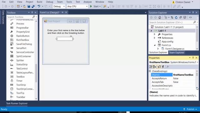
Task: Select the Solution 'Lab1-1' root node
Action: tap(169, 27)
